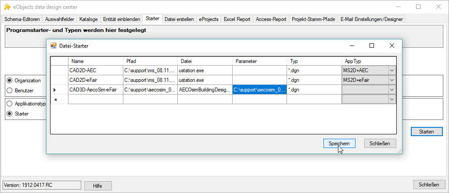Click the Starten button
Viewport: 449px width, 193px height.
click(x=427, y=132)
